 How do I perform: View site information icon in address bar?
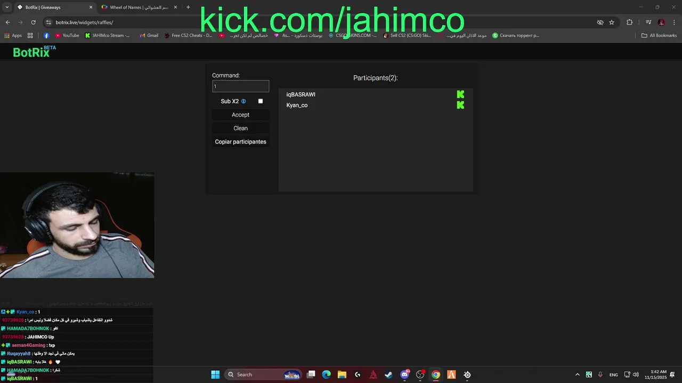coord(48,22)
